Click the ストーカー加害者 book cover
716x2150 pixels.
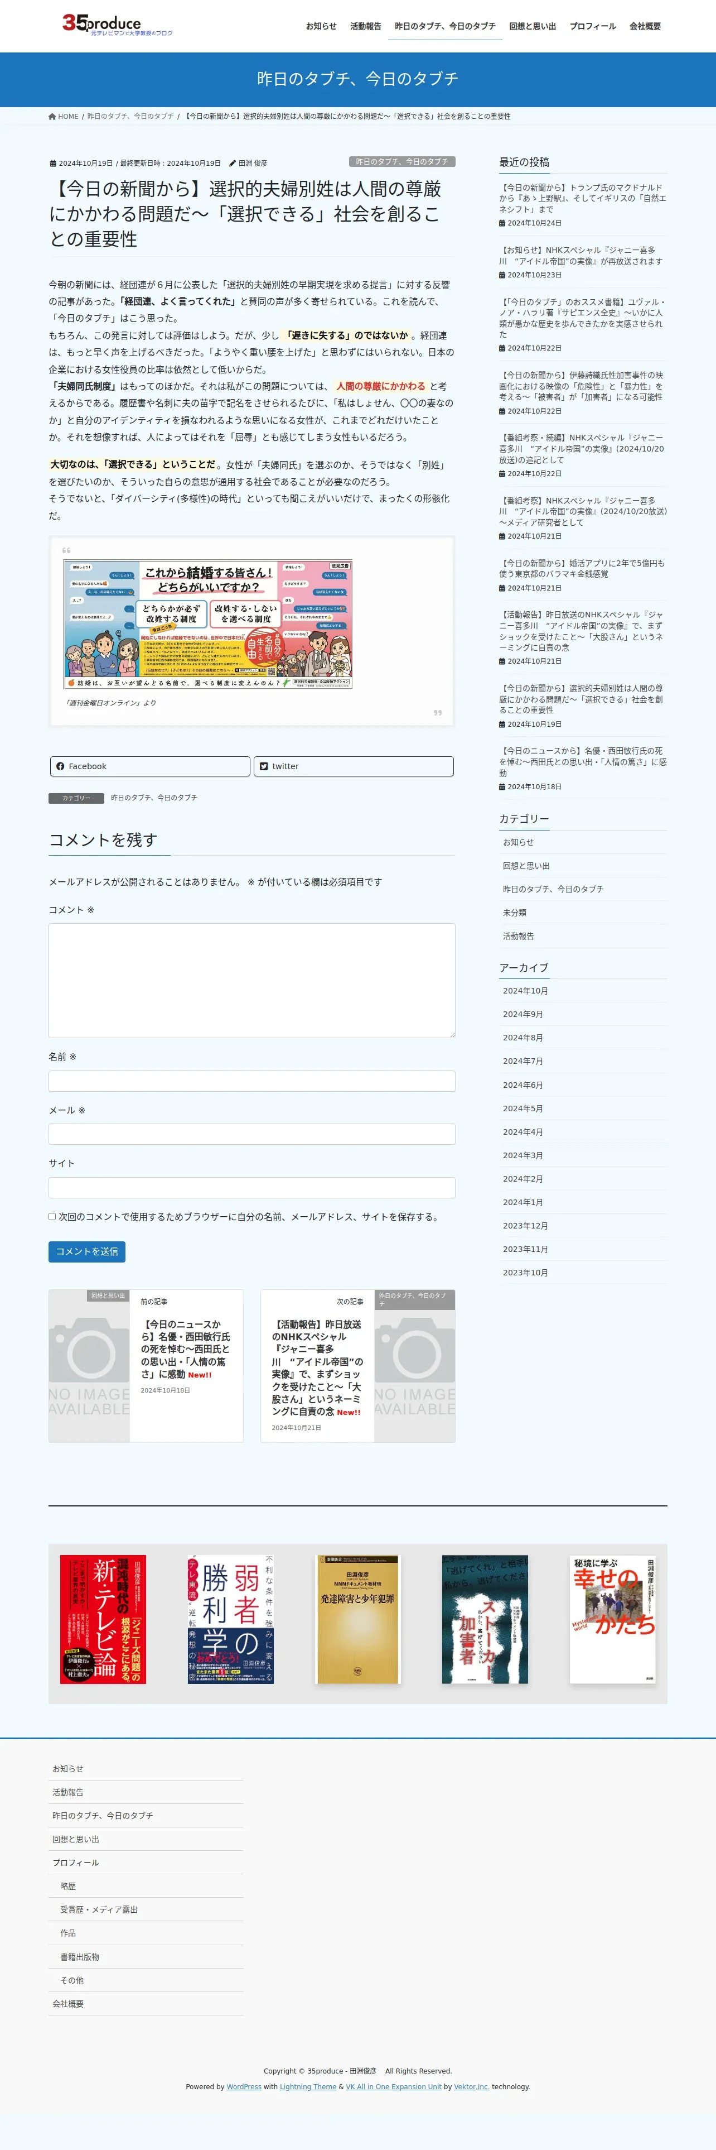[485, 1619]
